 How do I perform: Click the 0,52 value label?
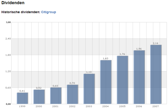[39, 88]
